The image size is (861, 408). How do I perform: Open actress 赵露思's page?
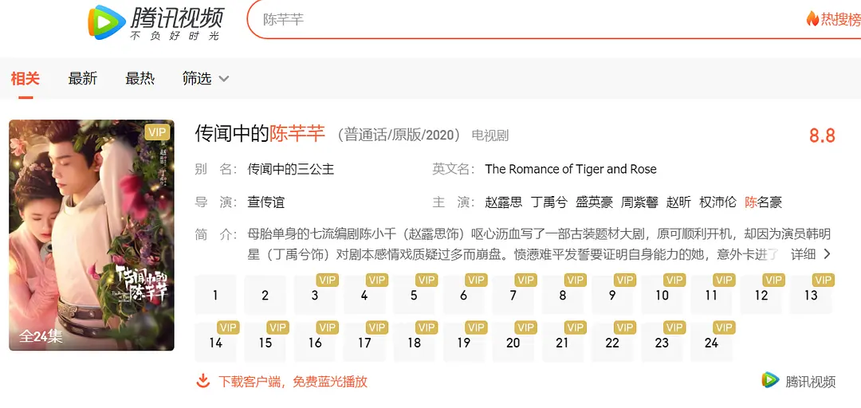(503, 202)
